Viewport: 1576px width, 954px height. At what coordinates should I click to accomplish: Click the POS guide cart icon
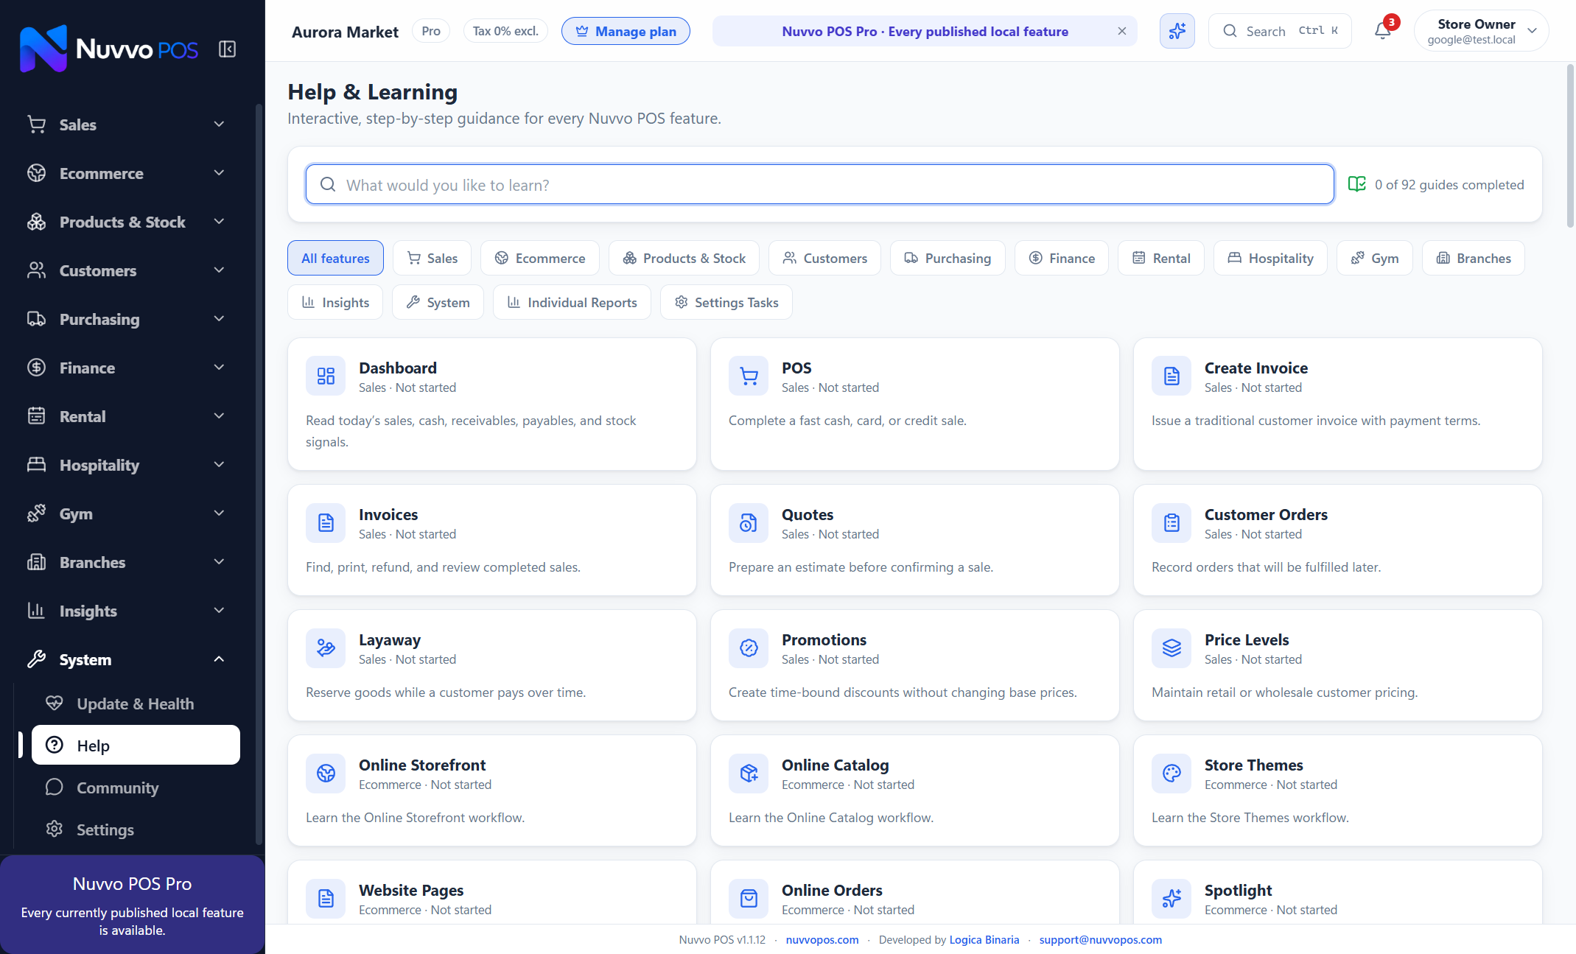tap(749, 376)
